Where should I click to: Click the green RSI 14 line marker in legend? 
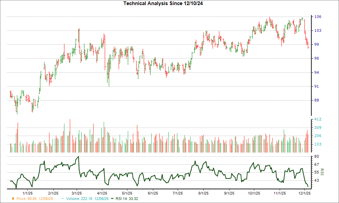113,199
